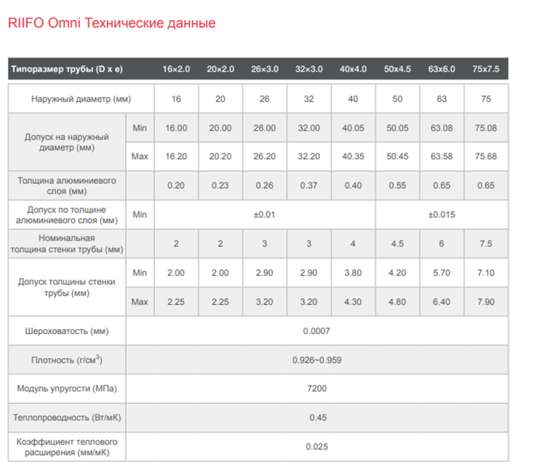This screenshot has width=539, height=465.
Task: Select label 'Допуск толщины стенки трубы (мм)'
Action: tap(67, 287)
